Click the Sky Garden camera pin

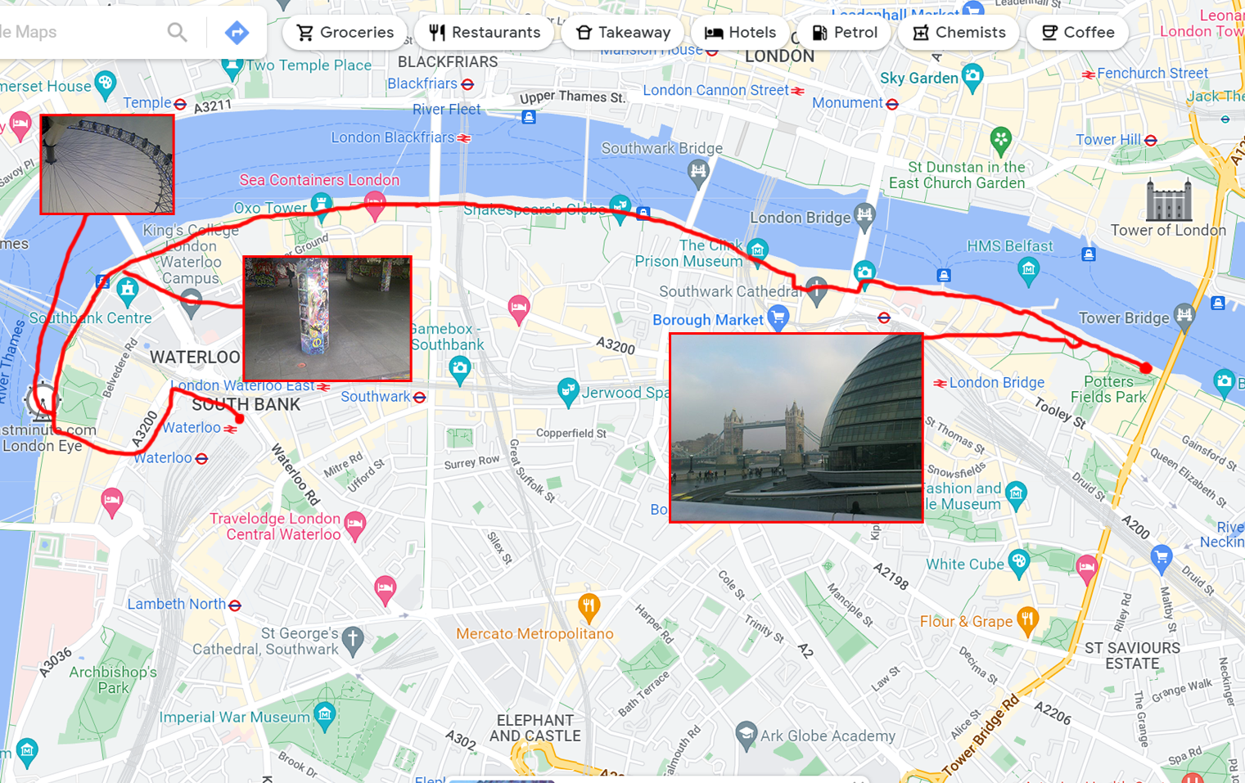[x=972, y=78]
